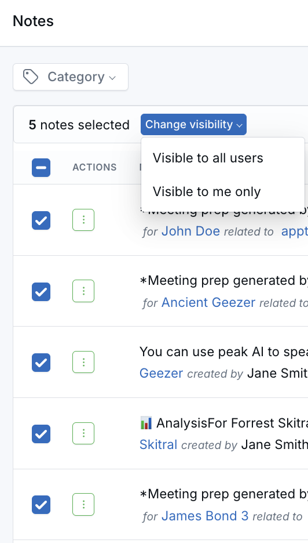The image size is (308, 543).
Task: Open the Ancient Geezer contact link
Action: click(x=208, y=302)
